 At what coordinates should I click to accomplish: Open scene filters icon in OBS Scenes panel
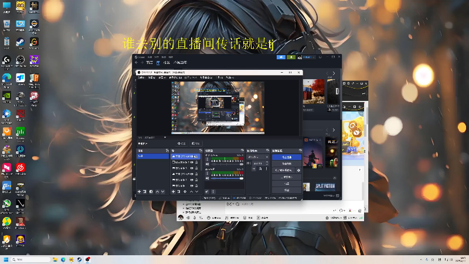coord(151,192)
